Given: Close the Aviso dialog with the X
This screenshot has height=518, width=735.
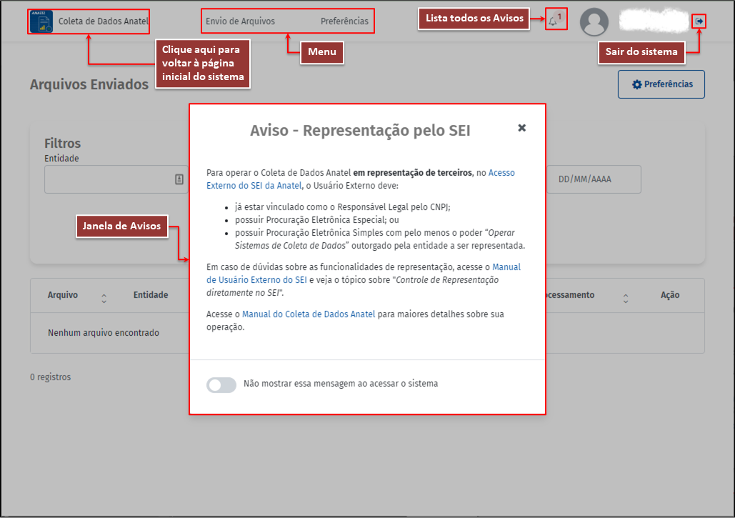Looking at the screenshot, I should [x=521, y=128].
